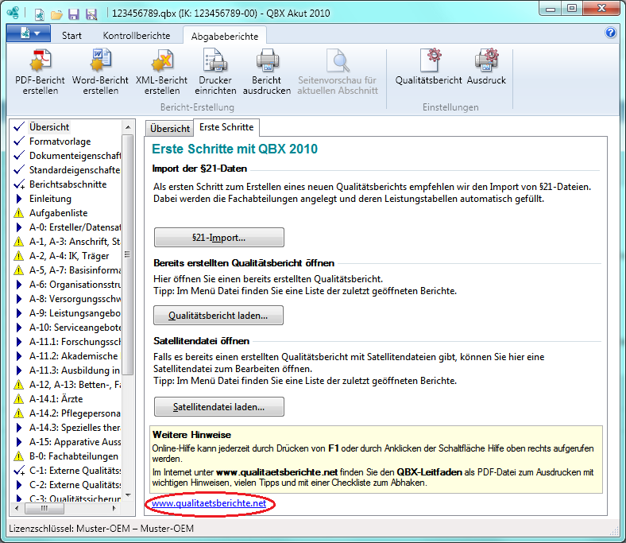Switch to the Kontrollberichte ribbon tab
The width and height of the screenshot is (626, 543).
137,36
